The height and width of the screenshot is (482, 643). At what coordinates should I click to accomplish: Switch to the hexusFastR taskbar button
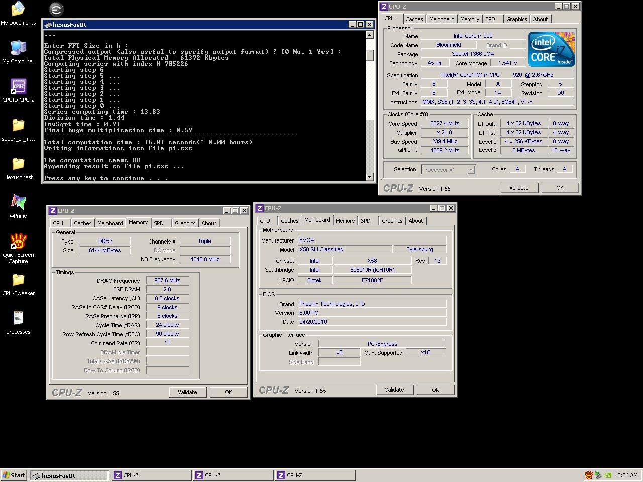[70, 475]
